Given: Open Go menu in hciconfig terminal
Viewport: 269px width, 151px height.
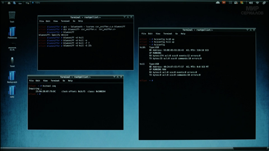Looking at the screenshot, I should tap(176, 34).
